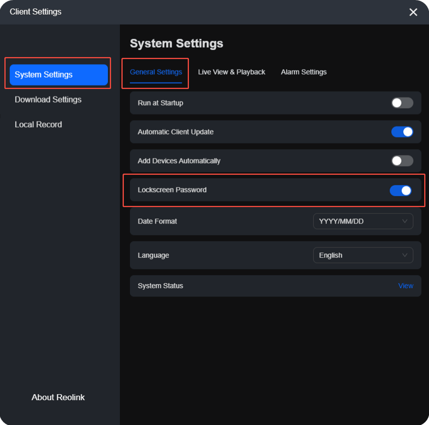This screenshot has width=429, height=425.
Task: Click the Date Format chevron arrow
Action: [x=405, y=221]
